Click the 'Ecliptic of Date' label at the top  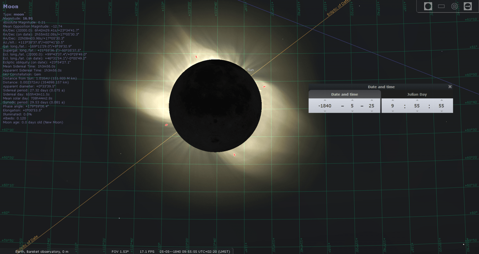click(338, 8)
